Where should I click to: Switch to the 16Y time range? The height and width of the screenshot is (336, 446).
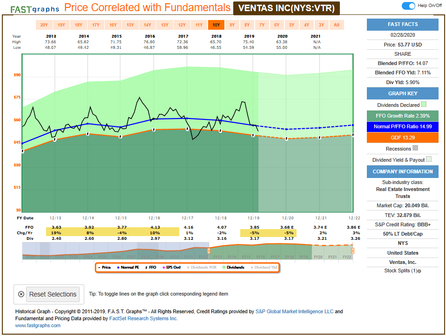pyautogui.click(x=113, y=25)
